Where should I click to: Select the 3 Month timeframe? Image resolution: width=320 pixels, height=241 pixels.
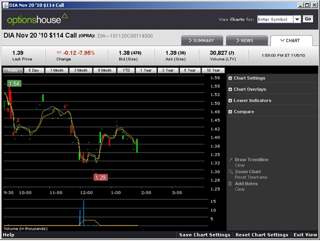tap(81, 70)
